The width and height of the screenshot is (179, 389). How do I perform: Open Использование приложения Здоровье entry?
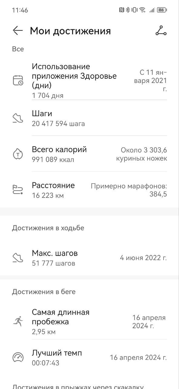(x=89, y=81)
